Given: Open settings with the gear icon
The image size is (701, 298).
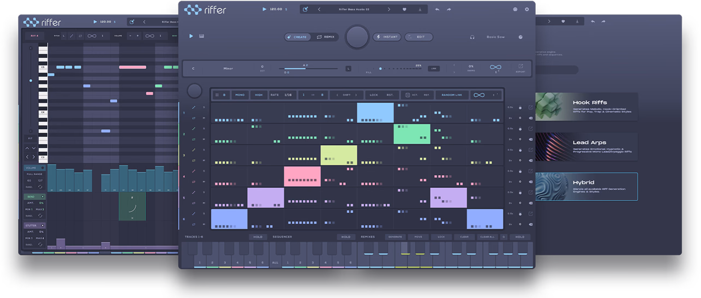Looking at the screenshot, I should [x=527, y=9].
